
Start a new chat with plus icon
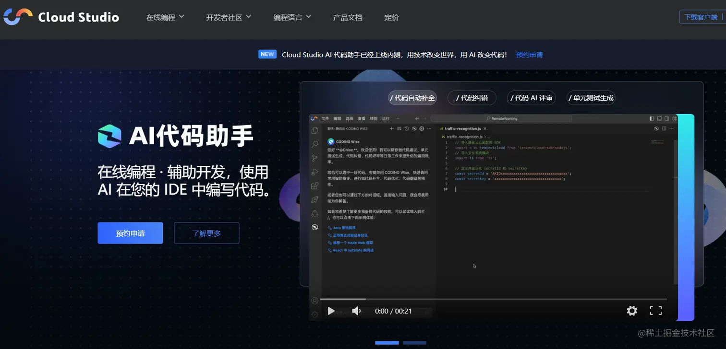(392, 128)
